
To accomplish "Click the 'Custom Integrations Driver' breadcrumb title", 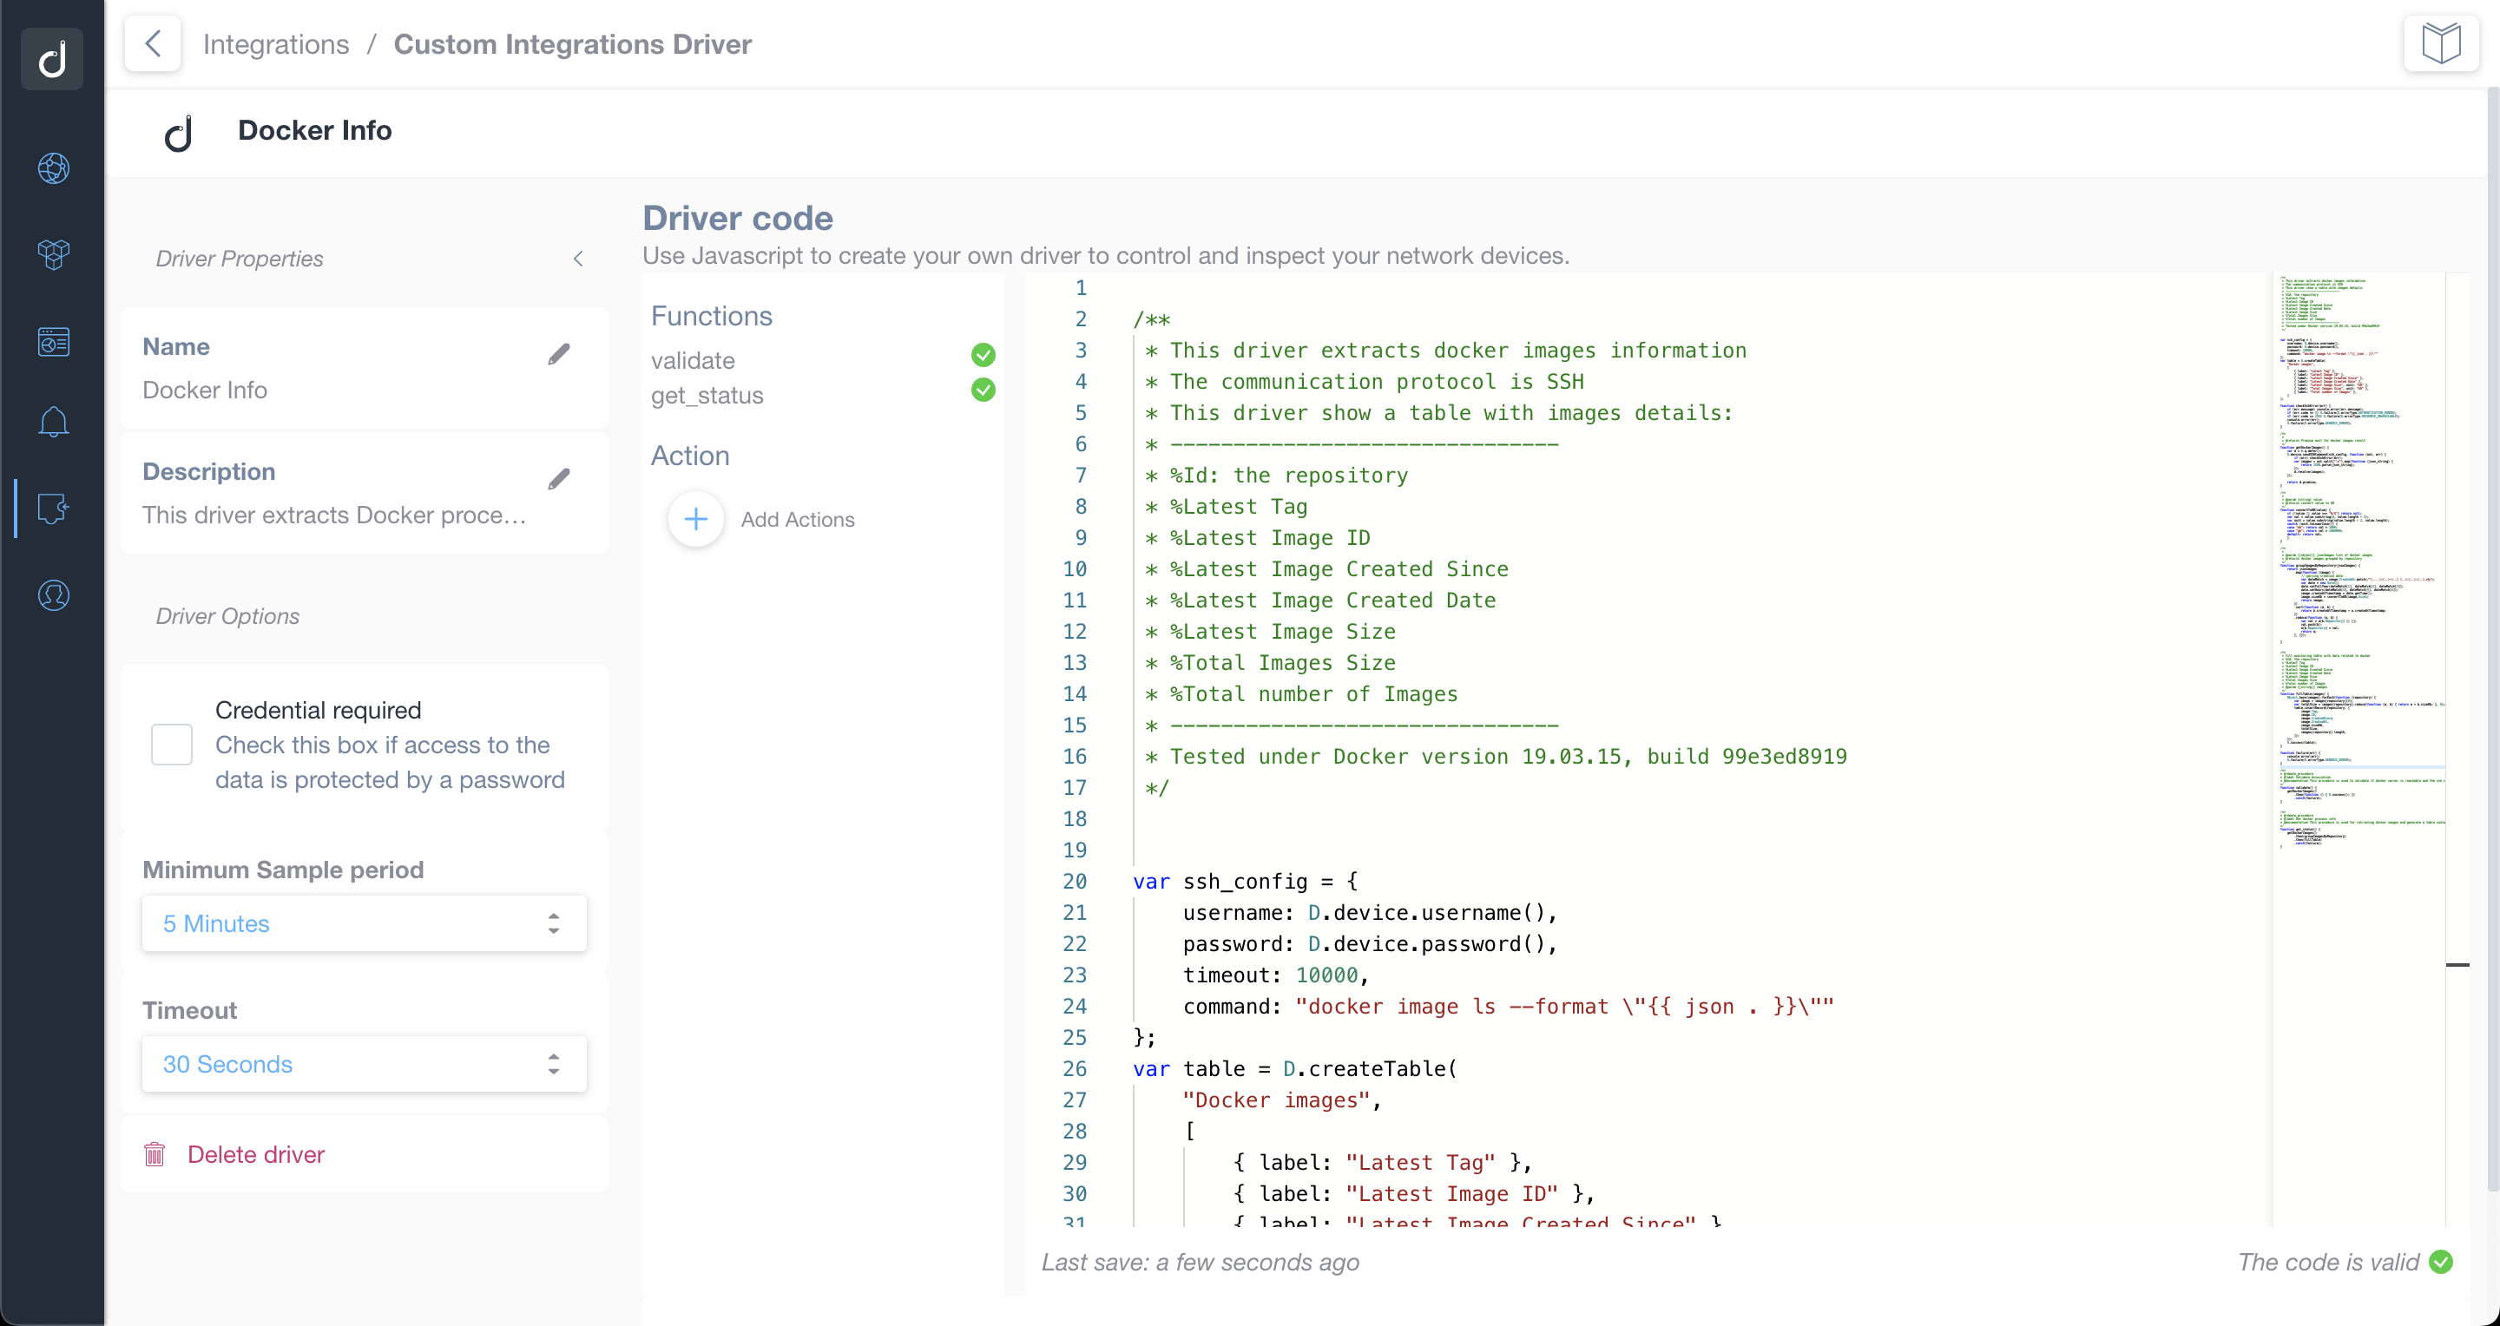I will coord(573,43).
